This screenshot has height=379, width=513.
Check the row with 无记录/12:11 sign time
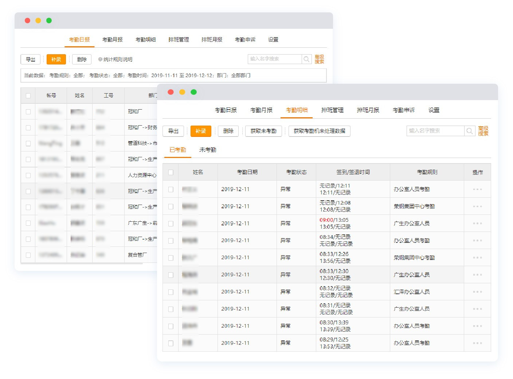click(171, 189)
